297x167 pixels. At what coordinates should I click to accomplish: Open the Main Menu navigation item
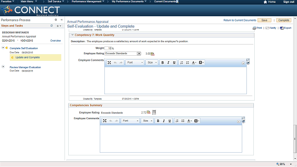(x=29, y=1)
